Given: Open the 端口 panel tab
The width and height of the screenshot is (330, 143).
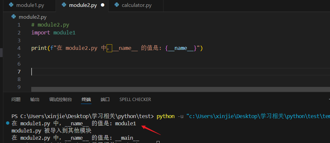Looking at the screenshot, I should (x=105, y=99).
